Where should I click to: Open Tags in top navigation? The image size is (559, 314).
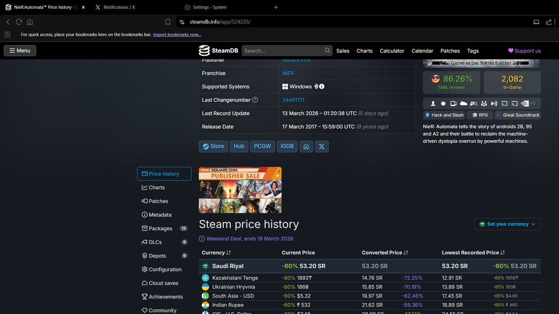coord(473,51)
